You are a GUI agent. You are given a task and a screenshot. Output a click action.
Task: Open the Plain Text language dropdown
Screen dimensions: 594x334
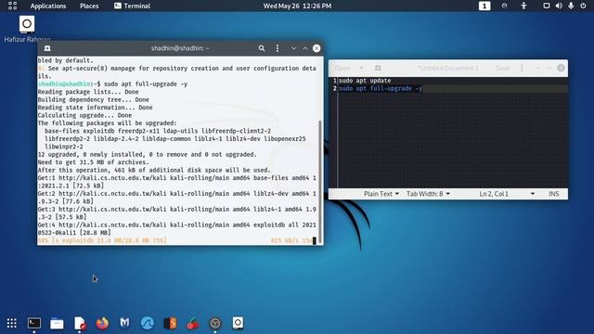(x=381, y=194)
